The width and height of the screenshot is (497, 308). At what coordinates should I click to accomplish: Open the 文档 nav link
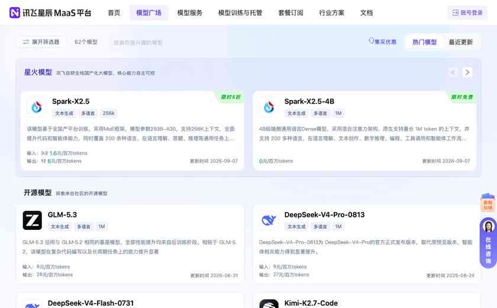tap(366, 12)
